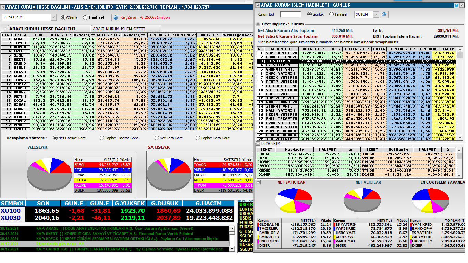Image resolution: width=468 pixels, height=263 pixels.
Task: Close the Araci Kurum Islem Hacimleri window
Action: 462,5
